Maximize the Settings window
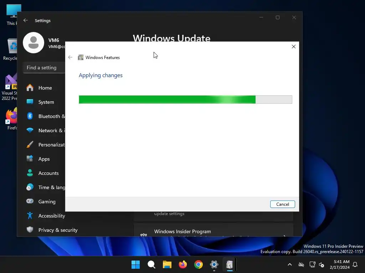 pyautogui.click(x=277, y=17)
